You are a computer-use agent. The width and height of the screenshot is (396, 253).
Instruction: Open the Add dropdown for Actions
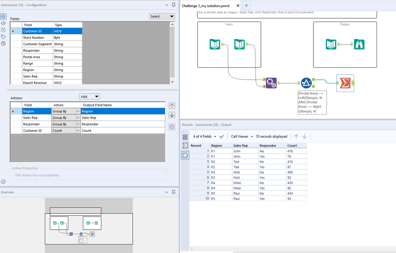point(90,96)
